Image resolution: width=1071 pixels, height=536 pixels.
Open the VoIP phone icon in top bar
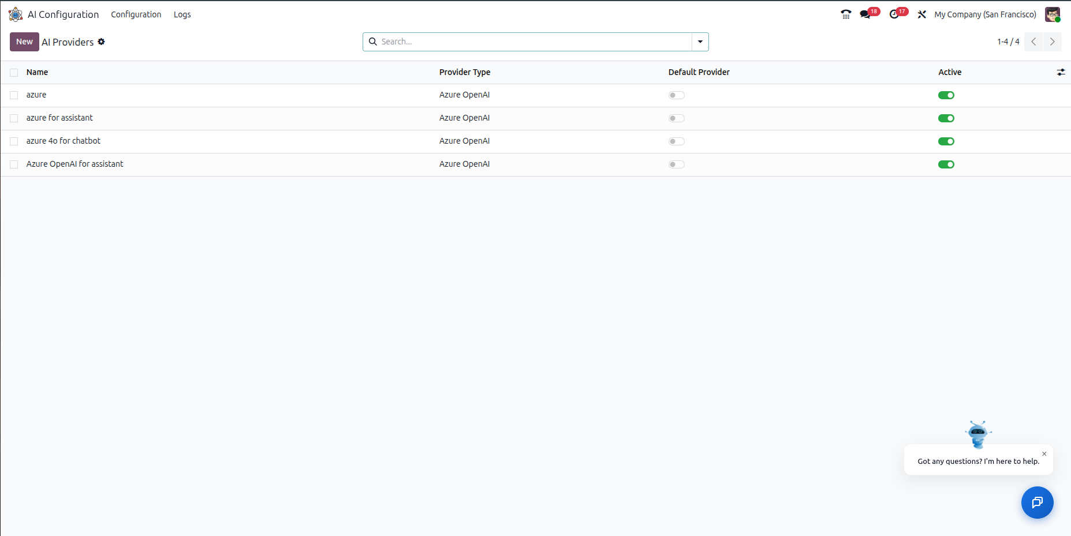pyautogui.click(x=846, y=14)
